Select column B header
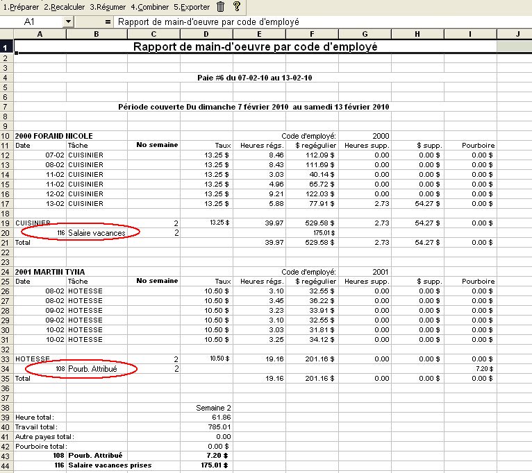The height and width of the screenshot is (473, 532). [97, 34]
